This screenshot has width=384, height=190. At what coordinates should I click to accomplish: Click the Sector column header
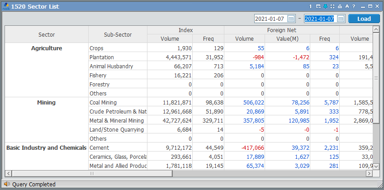click(47, 34)
